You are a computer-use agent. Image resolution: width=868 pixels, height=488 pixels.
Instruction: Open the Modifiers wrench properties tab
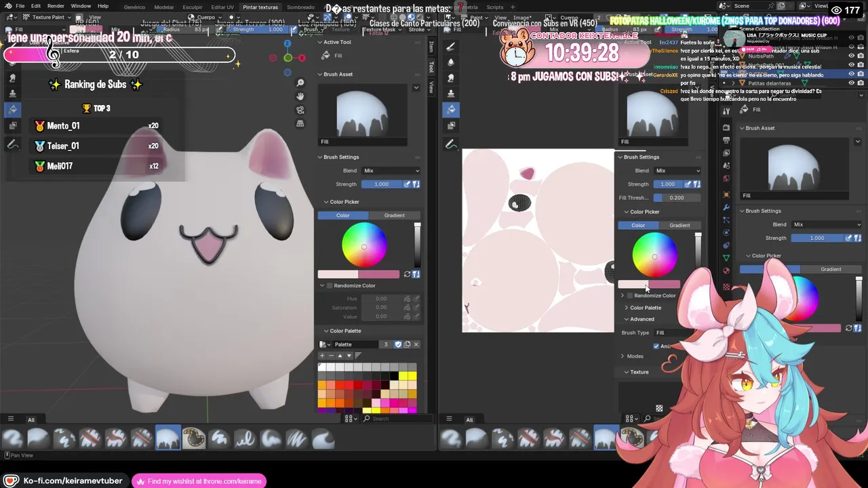click(726, 207)
